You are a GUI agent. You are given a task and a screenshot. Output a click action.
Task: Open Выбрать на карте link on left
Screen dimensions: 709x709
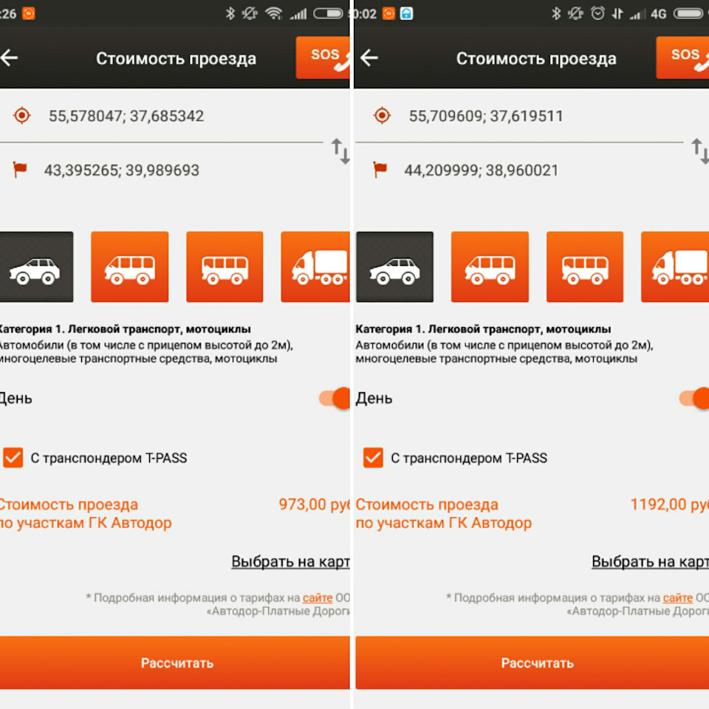pos(291,561)
